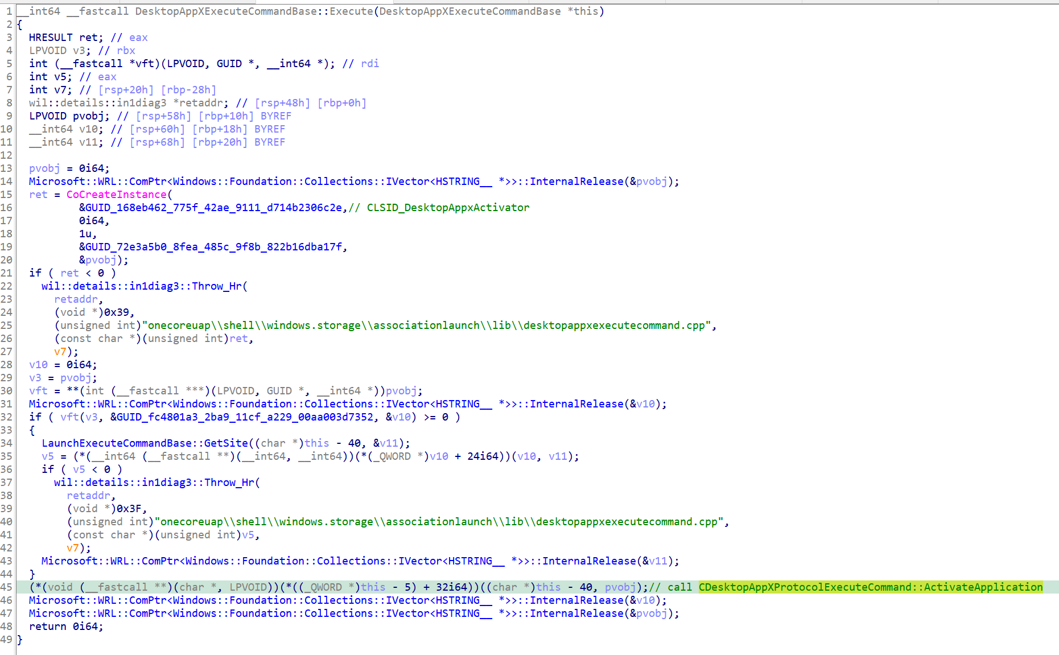Click the highlighted CDesktopAppXProtocolExecuteCommand::ActivateApplication comment text
The image size is (1059, 655).
coord(870,587)
